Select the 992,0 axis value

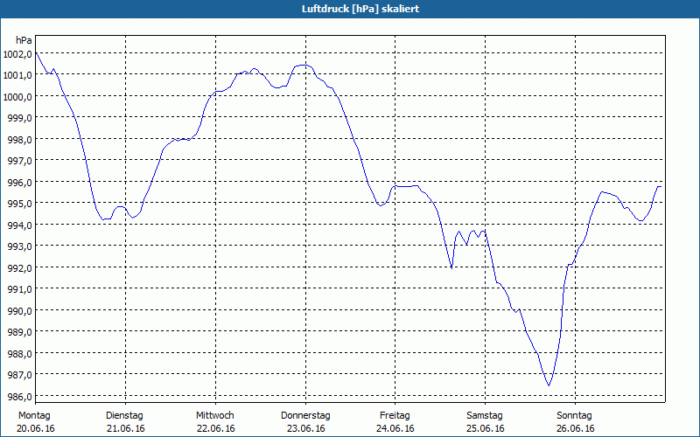(x=20, y=268)
